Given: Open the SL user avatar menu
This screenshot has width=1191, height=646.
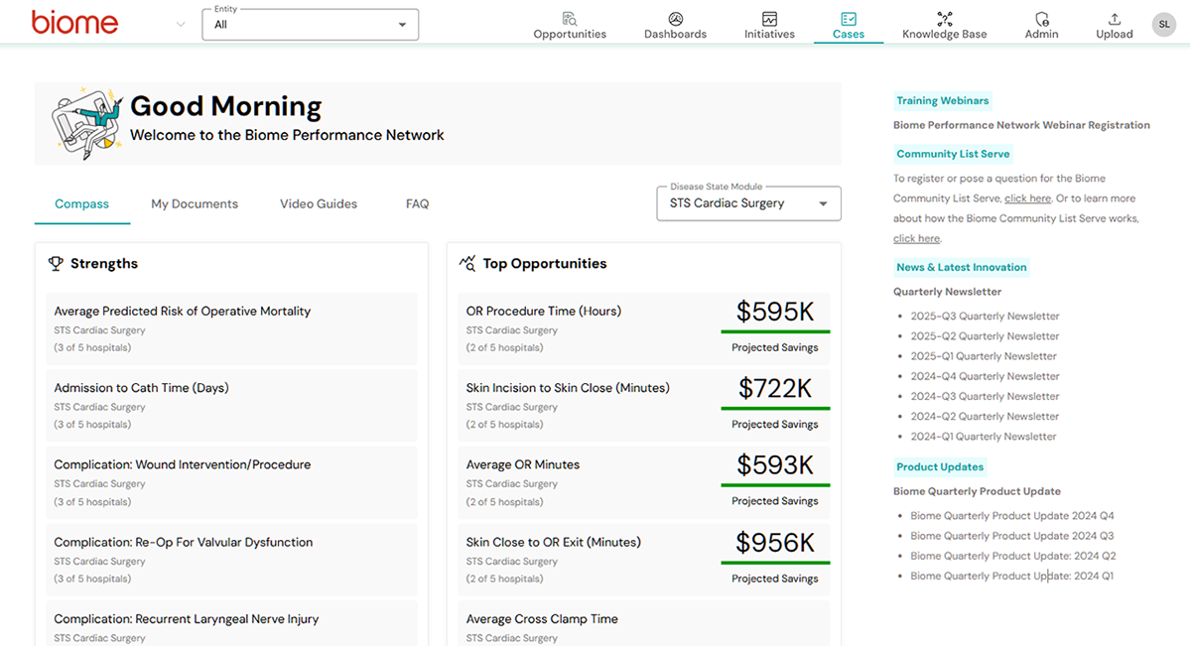Looking at the screenshot, I should coord(1163,25).
